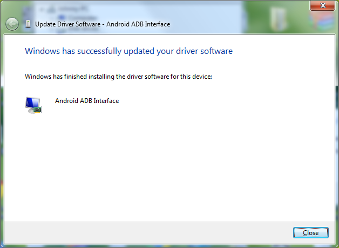
Task: Click the 'Update Driver Software - Android ADB Interface' title
Action: 103,24
